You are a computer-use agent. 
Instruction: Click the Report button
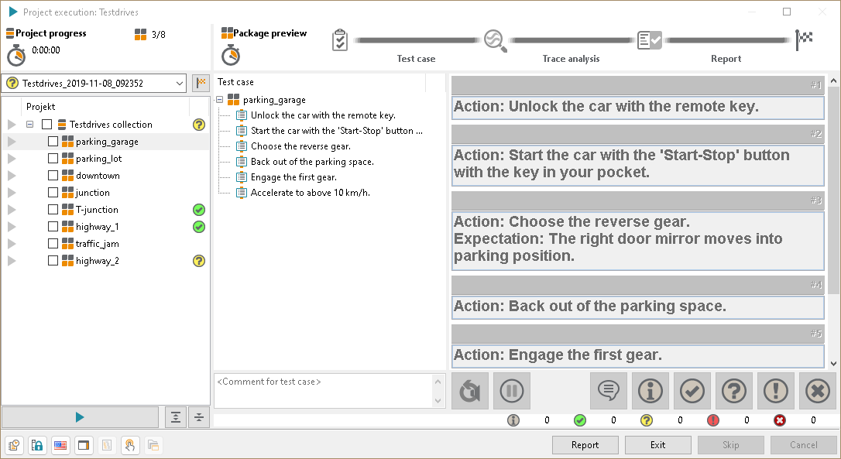click(x=585, y=445)
